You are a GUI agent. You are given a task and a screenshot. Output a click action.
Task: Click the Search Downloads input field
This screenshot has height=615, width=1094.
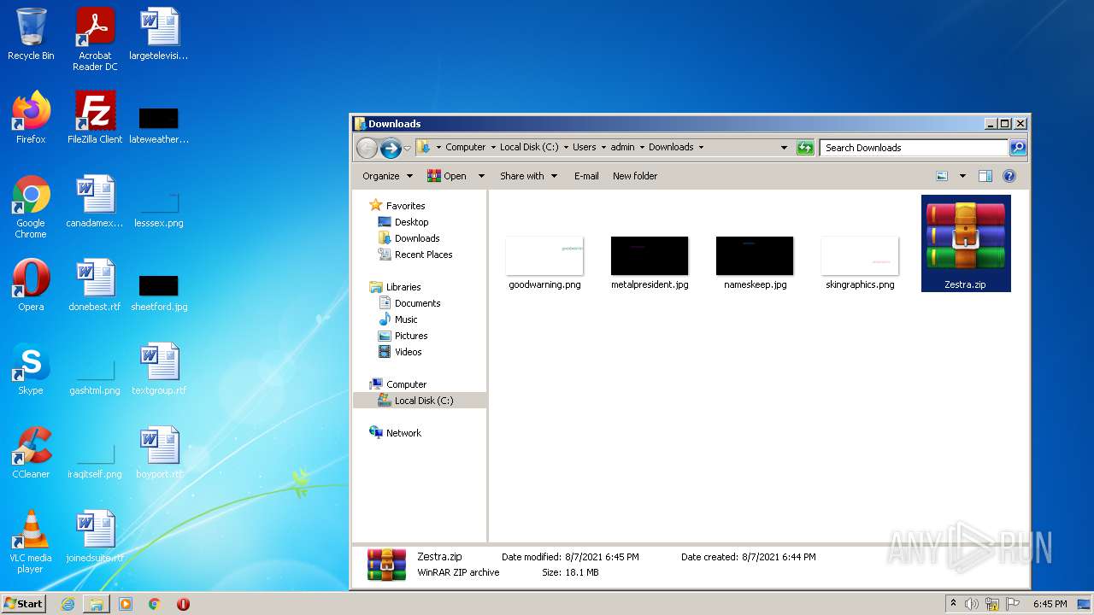pyautogui.click(x=914, y=147)
